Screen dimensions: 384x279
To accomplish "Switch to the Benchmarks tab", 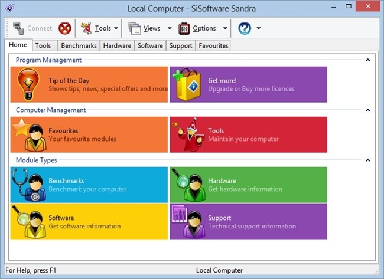I will pos(79,46).
